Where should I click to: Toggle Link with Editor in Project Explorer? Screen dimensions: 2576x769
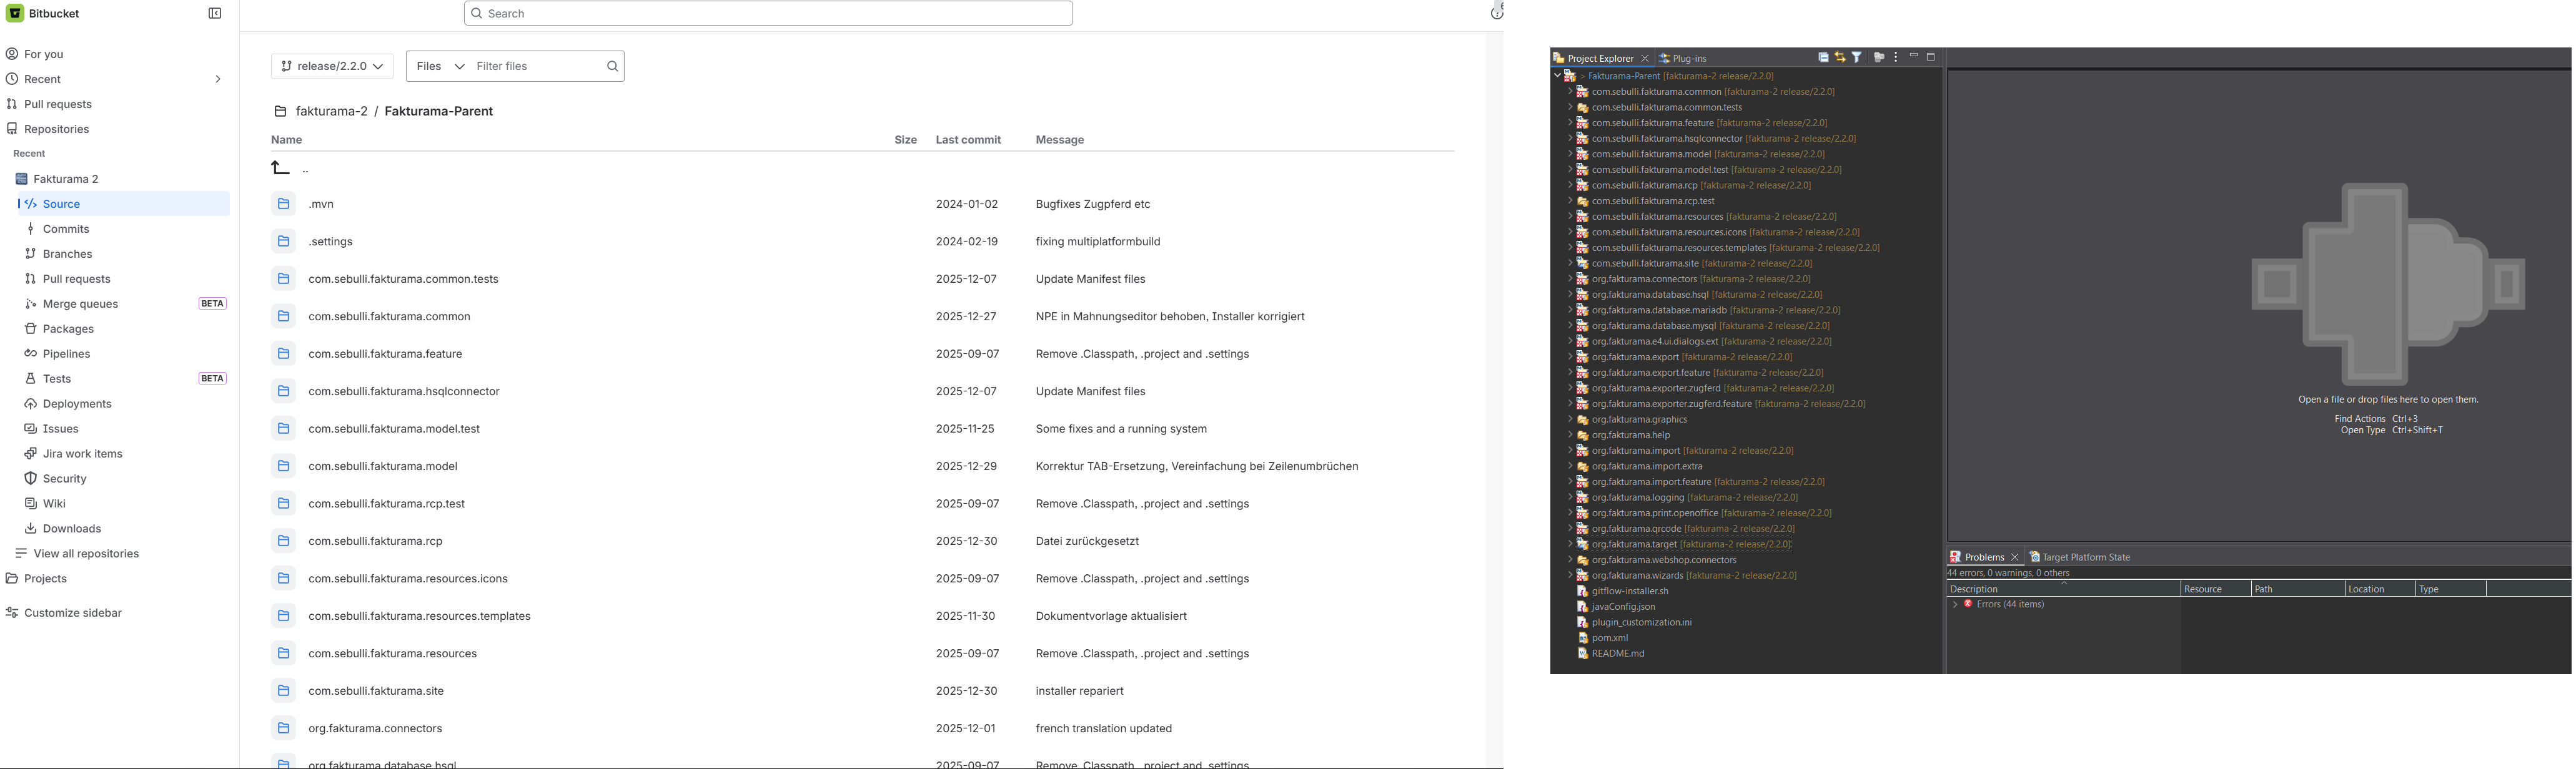1841,58
